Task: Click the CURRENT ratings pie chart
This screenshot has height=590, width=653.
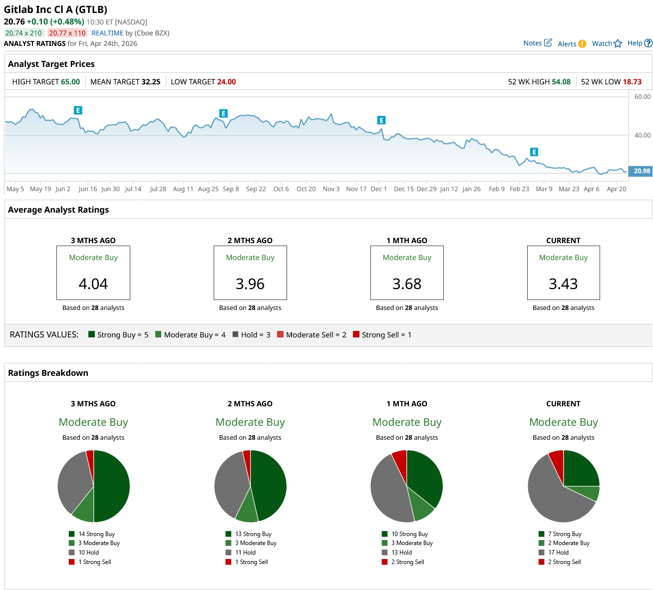Action: point(564,486)
